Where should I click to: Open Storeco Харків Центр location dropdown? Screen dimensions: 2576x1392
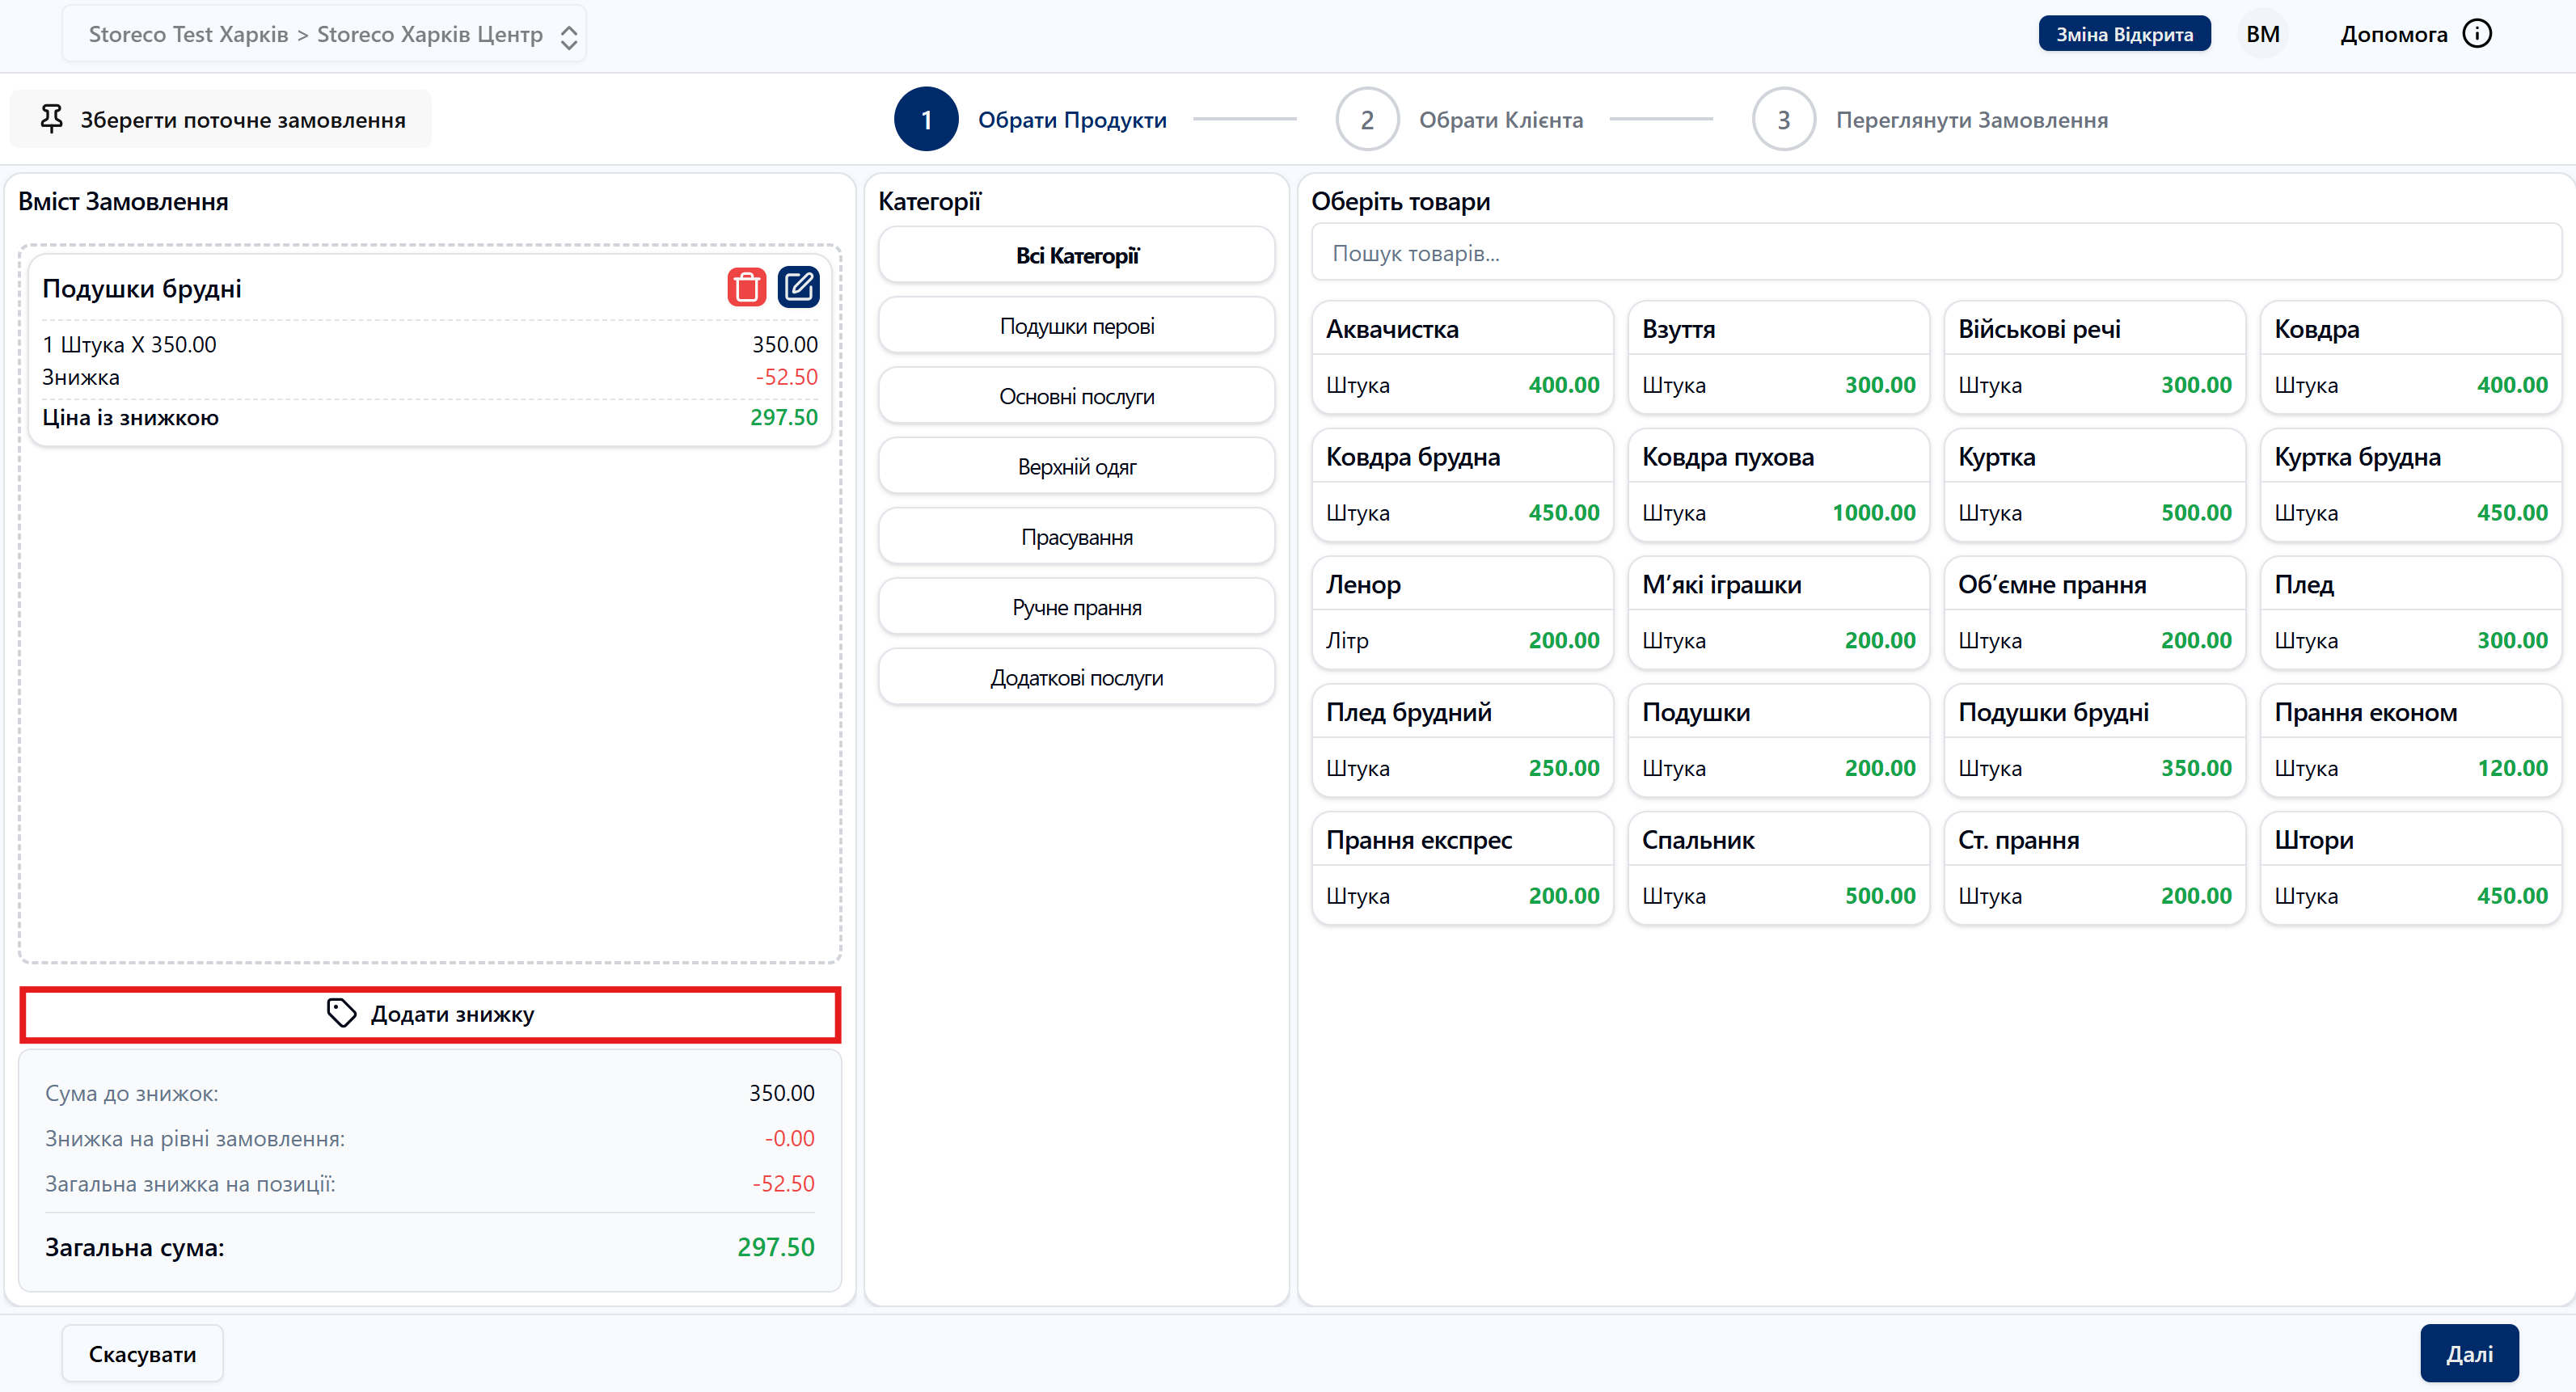(x=429, y=34)
